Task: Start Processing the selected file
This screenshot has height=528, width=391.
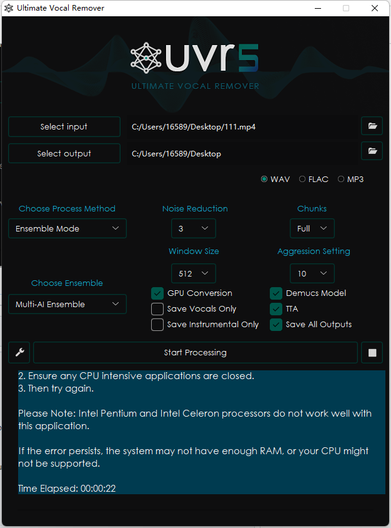Action: point(195,353)
